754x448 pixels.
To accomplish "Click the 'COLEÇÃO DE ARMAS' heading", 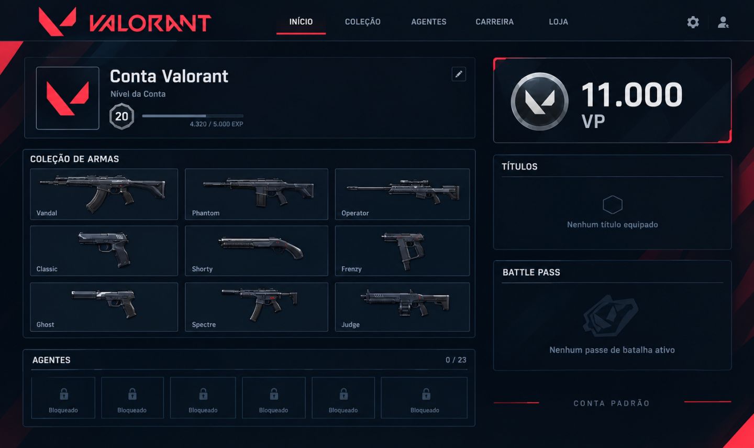I will pos(74,159).
